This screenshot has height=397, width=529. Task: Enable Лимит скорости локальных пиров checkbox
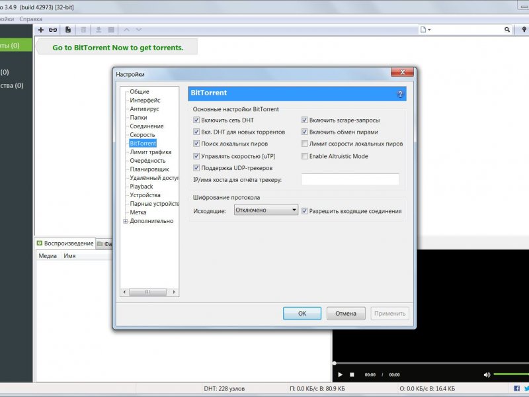[305, 144]
